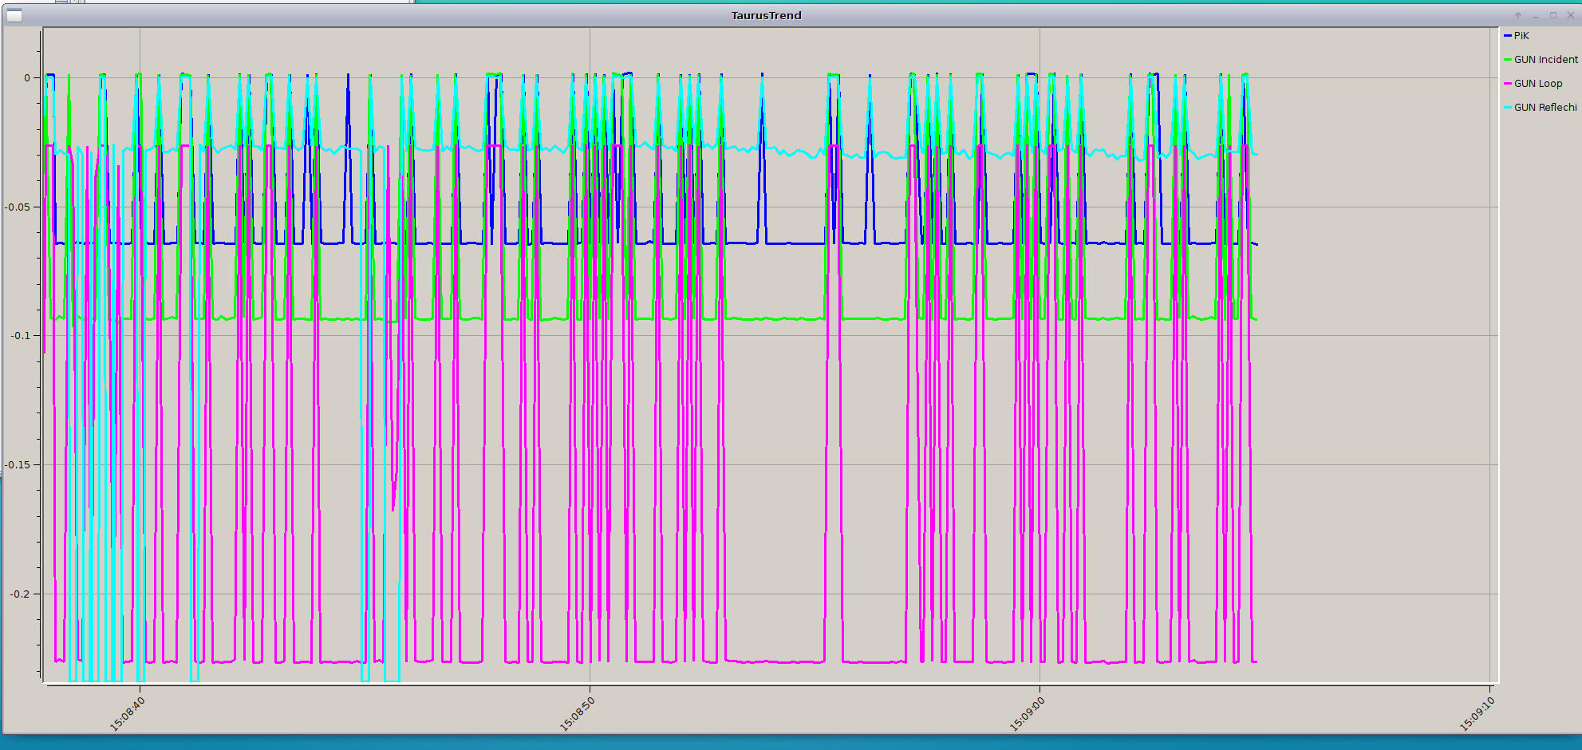This screenshot has width=1582, height=750.
Task: Click the blue PiK legend color line
Action: click(1508, 36)
